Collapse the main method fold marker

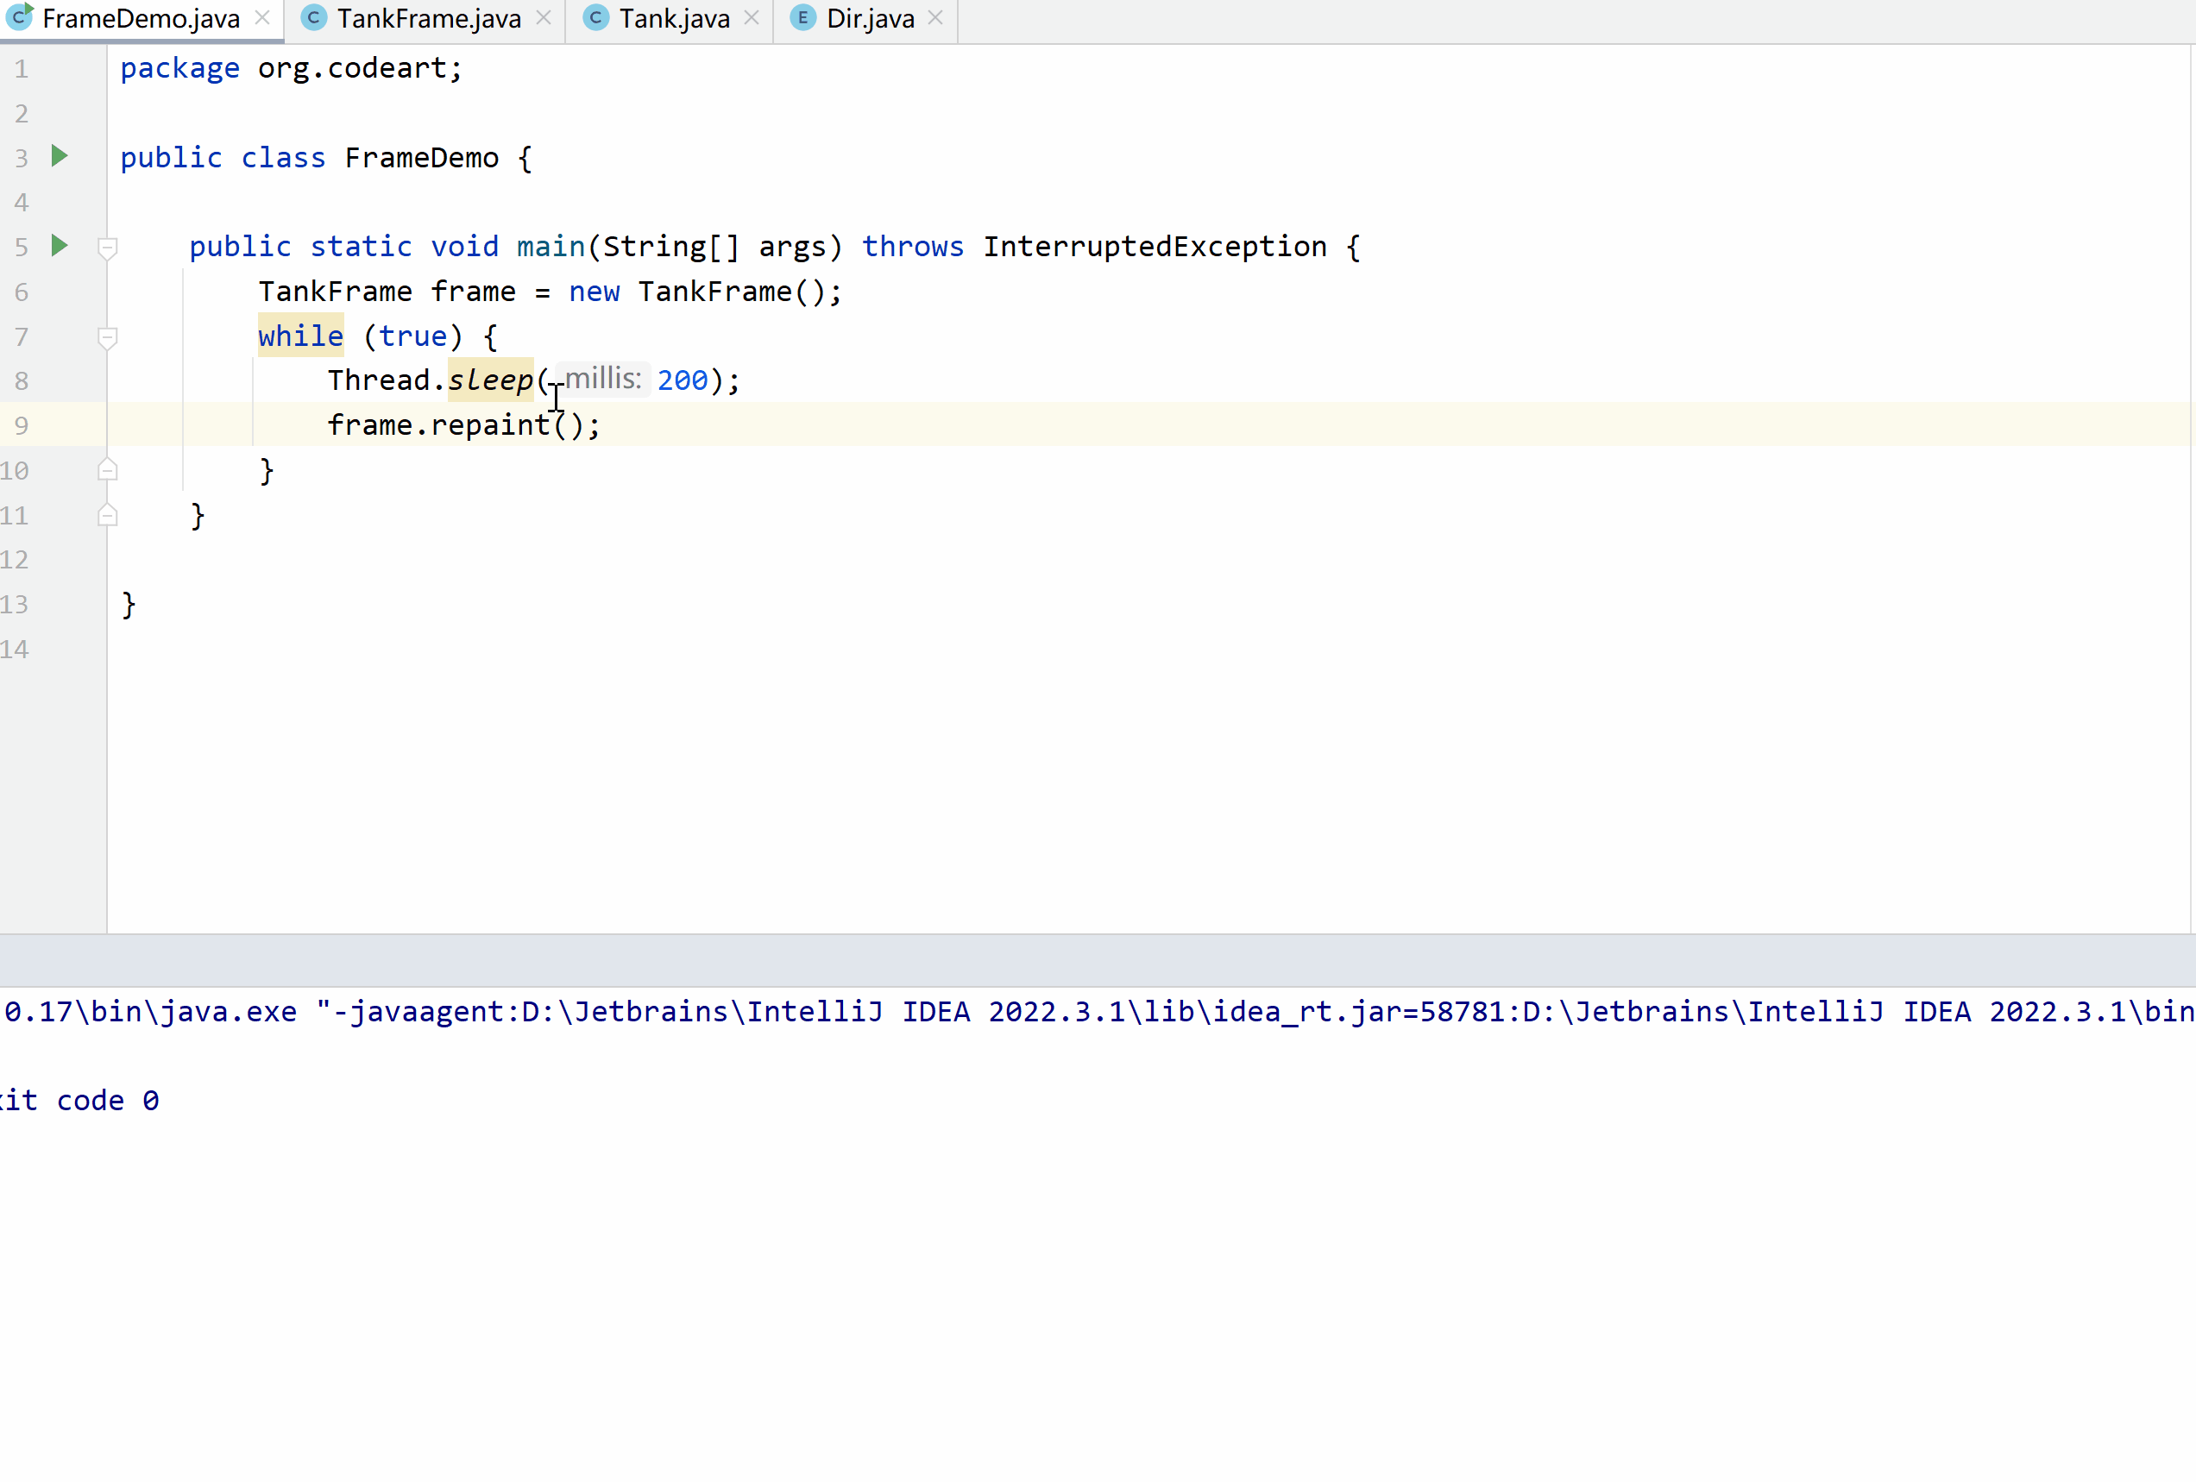point(108,248)
